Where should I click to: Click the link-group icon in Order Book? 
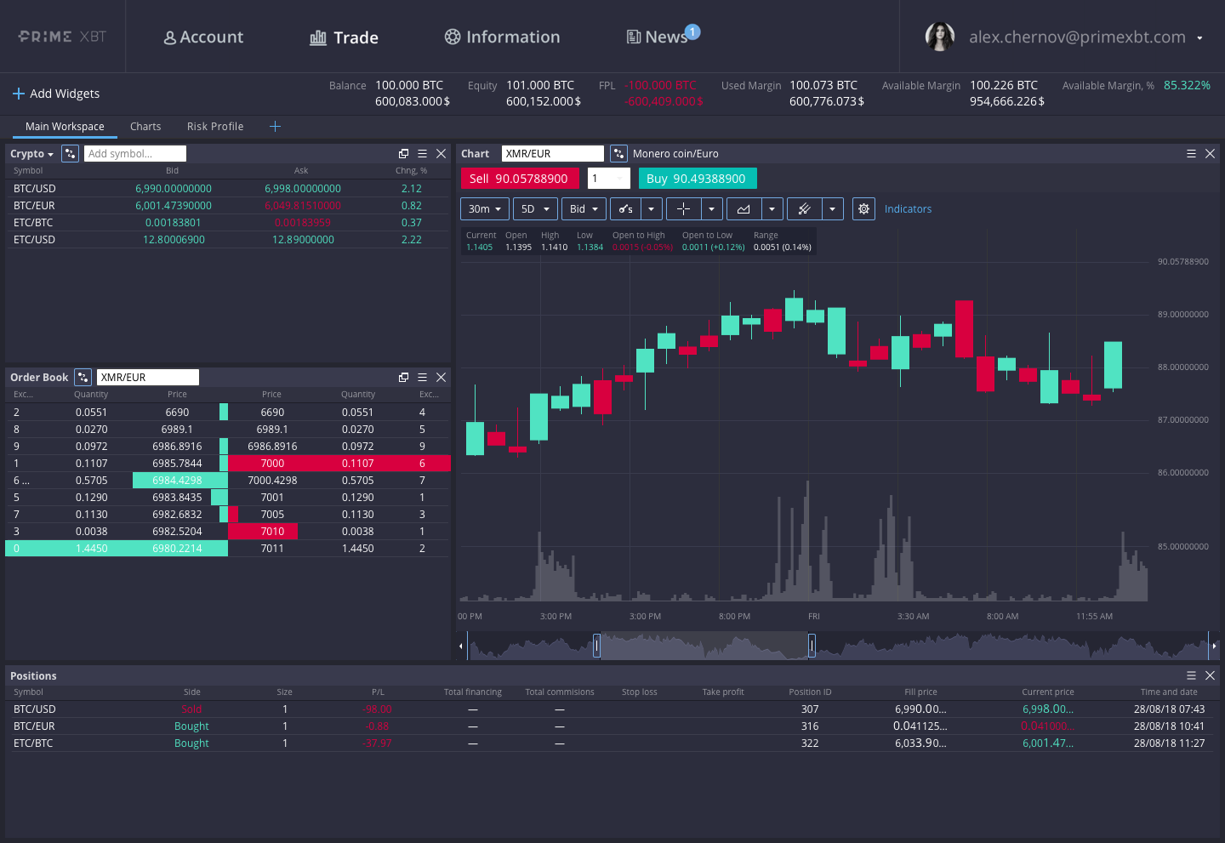pyautogui.click(x=83, y=378)
